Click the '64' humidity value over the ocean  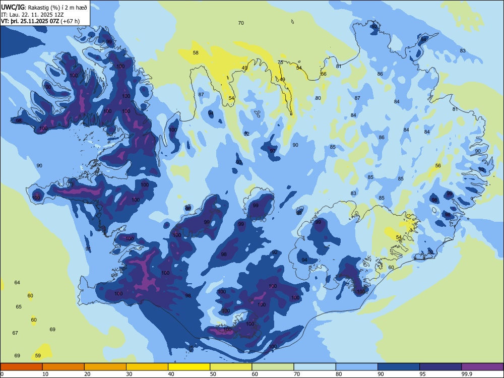[17, 283]
